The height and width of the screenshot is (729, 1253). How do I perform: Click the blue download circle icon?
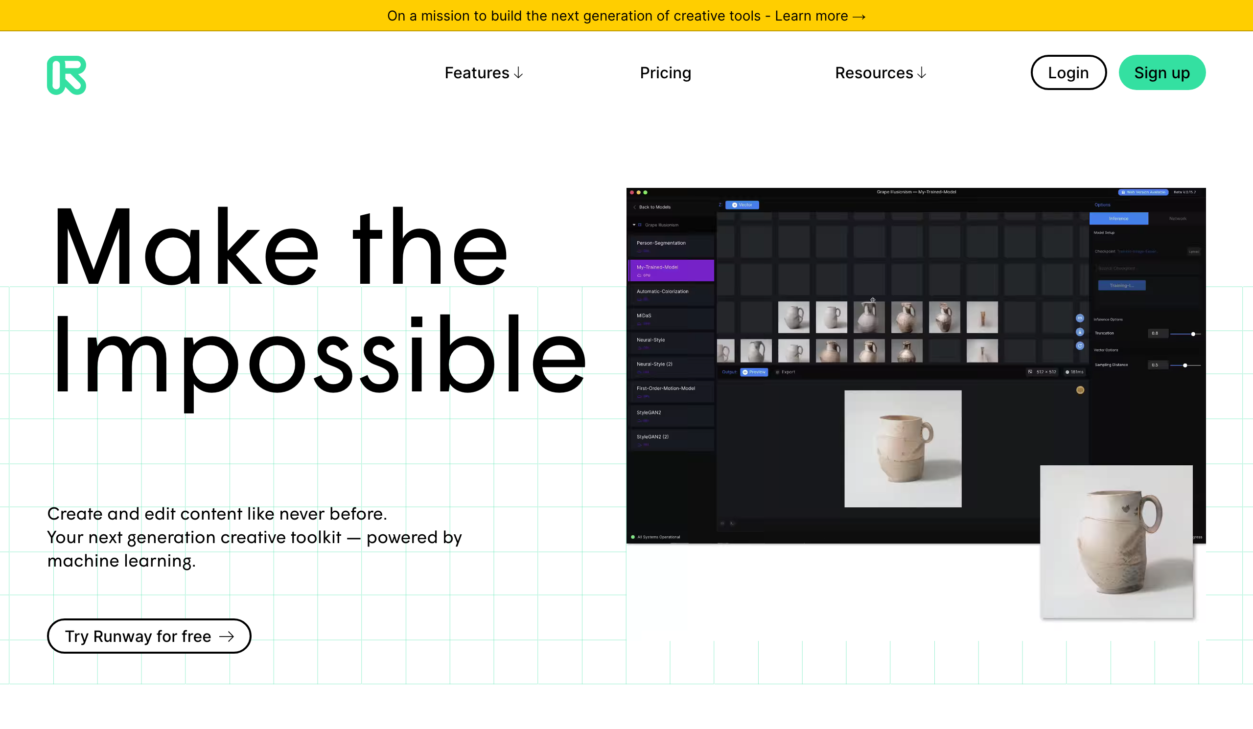click(1079, 331)
